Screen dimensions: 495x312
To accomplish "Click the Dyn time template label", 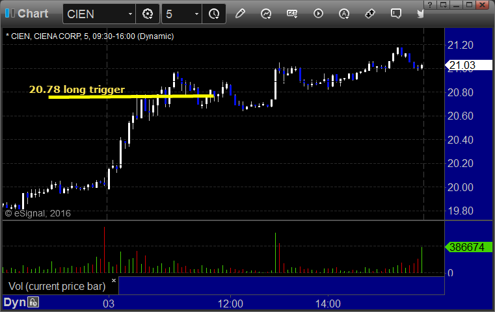I will (x=14, y=302).
